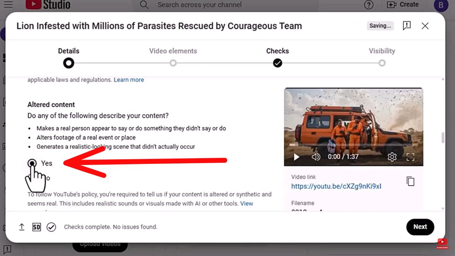Click 'Checks complete. No issues found.' text

pyautogui.click(x=111, y=227)
